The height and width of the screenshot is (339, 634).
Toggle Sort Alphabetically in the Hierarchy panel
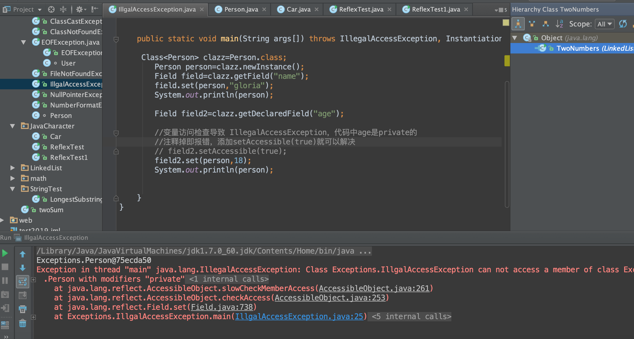pos(559,24)
